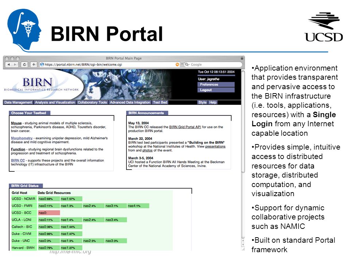Open the Help menu item

click(213, 103)
